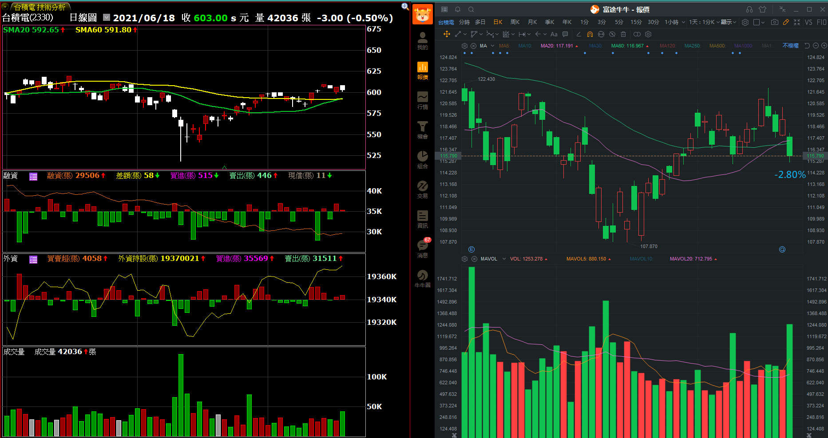Open the 組合 portfolio sidebar icon

[x=422, y=160]
